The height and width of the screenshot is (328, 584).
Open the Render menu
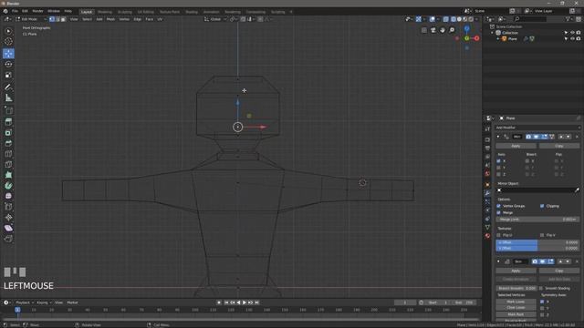pyautogui.click(x=37, y=11)
